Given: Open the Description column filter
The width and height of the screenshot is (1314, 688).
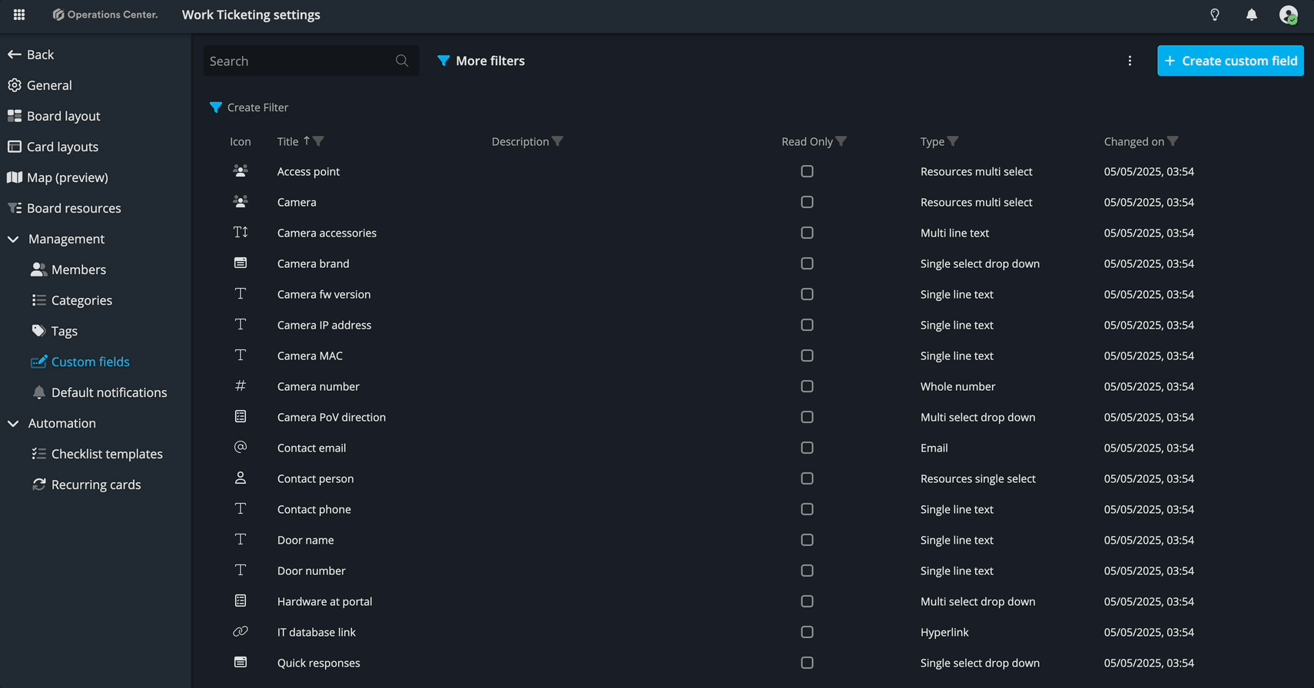Looking at the screenshot, I should [x=558, y=141].
